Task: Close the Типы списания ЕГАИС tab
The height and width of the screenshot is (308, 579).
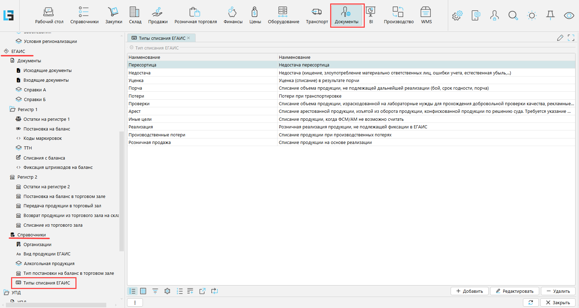Action: point(189,38)
